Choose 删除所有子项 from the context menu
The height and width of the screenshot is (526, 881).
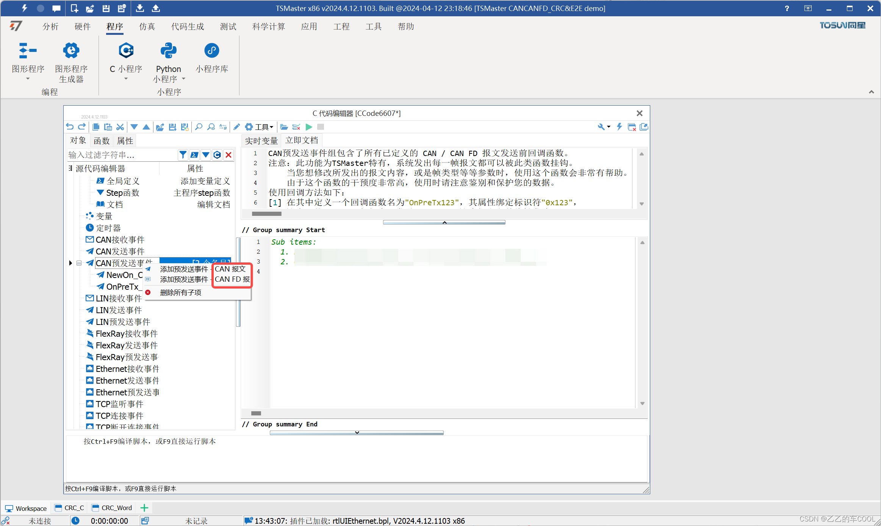point(180,292)
